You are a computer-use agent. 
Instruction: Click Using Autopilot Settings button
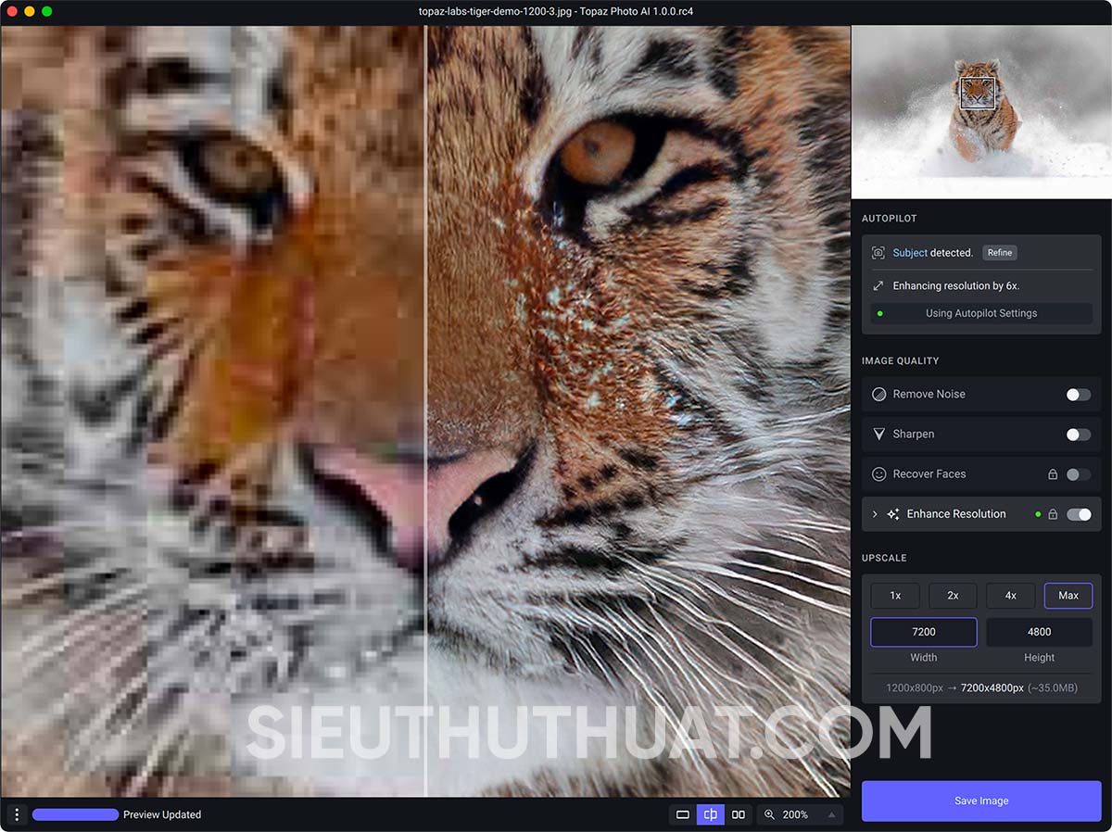981,313
